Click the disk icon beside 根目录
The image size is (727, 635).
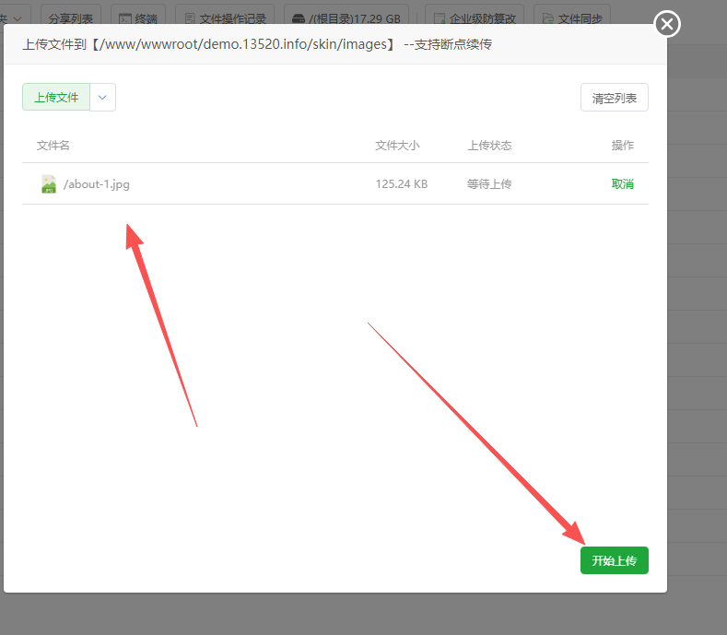coord(299,19)
